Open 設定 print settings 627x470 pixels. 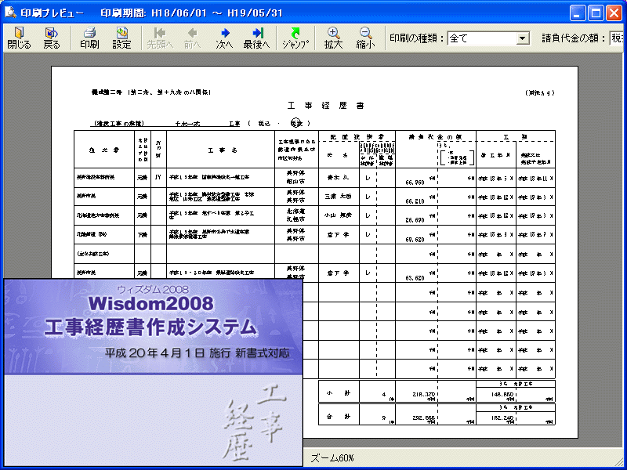coord(122,37)
